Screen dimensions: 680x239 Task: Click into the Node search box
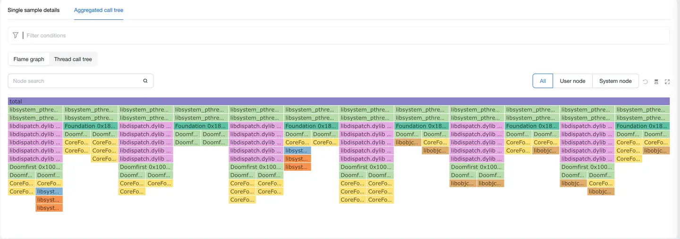76,81
